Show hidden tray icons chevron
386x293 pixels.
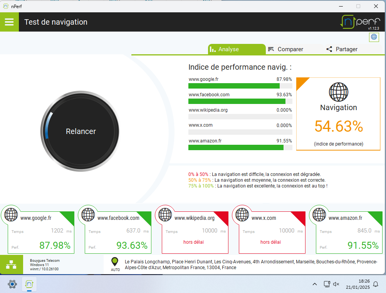pos(315,284)
